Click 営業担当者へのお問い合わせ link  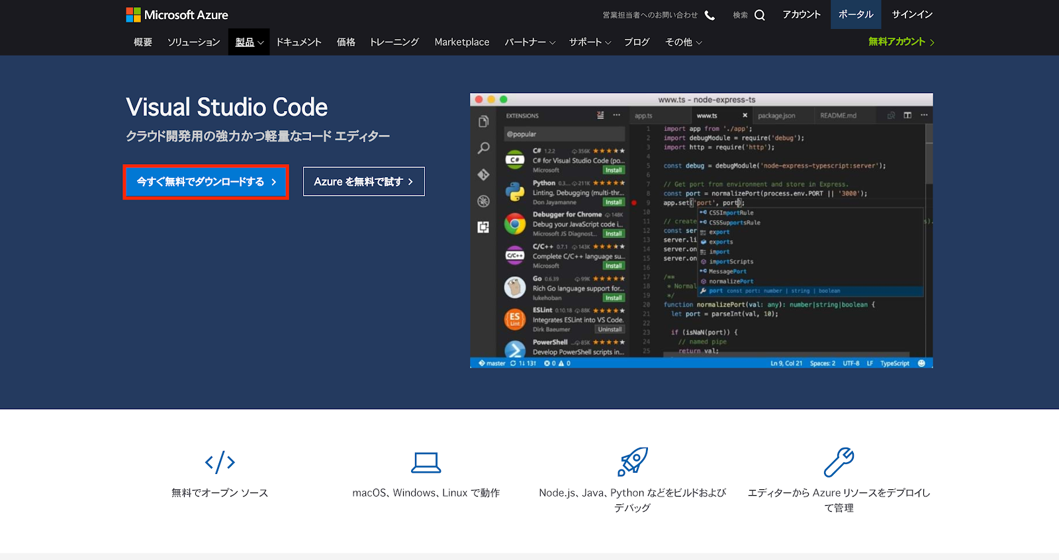click(650, 15)
